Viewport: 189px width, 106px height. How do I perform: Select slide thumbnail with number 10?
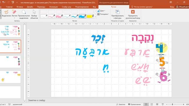click(x=10, y=77)
